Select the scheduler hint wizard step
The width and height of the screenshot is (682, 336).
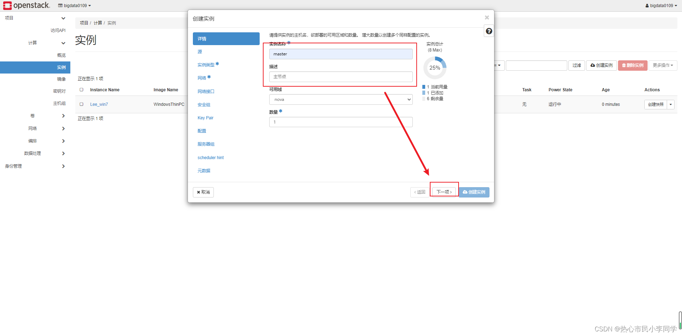click(211, 158)
